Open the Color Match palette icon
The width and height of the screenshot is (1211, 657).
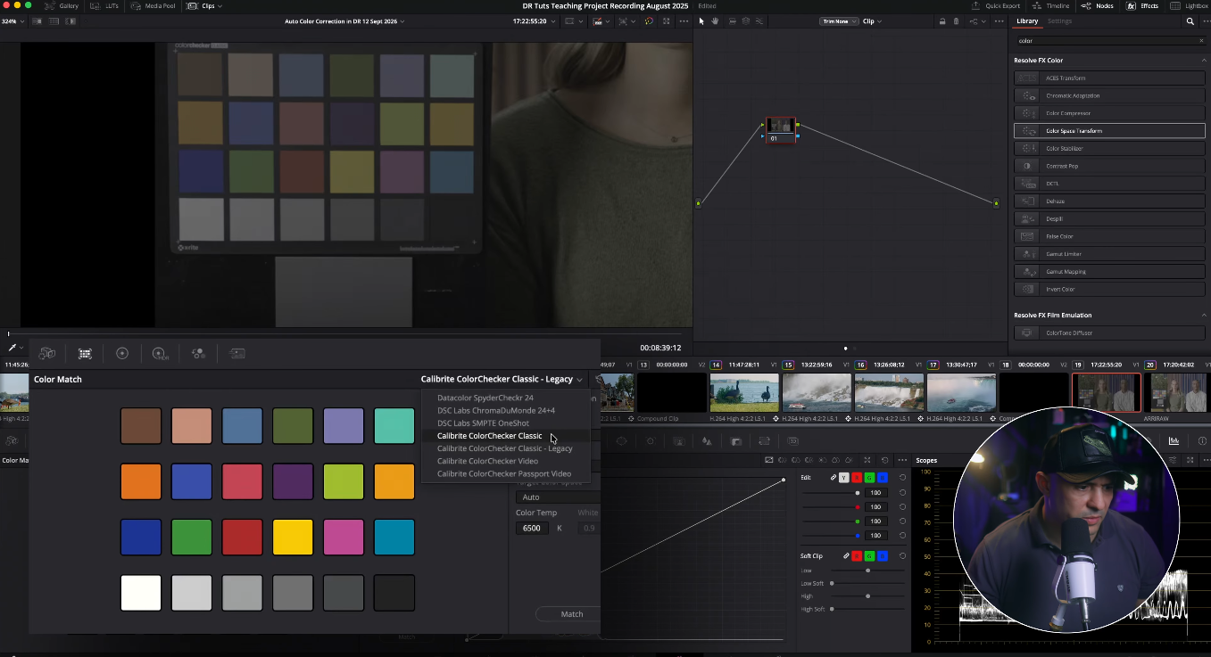tap(85, 353)
